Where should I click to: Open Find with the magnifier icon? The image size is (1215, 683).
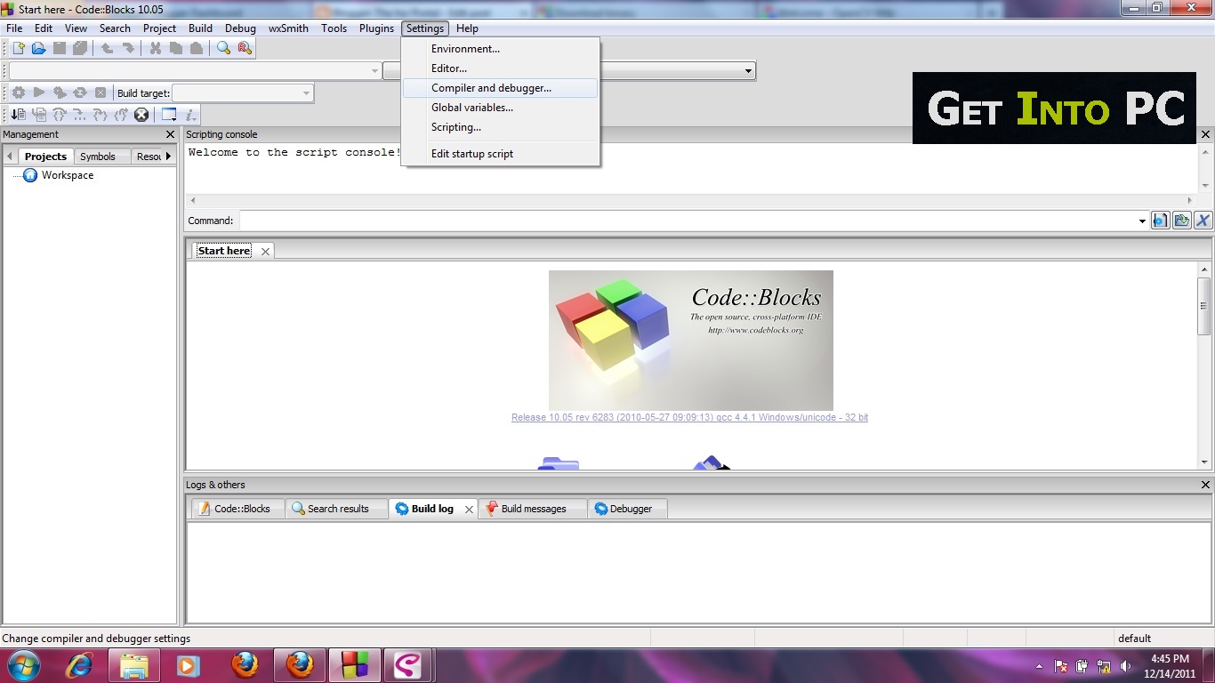click(223, 49)
